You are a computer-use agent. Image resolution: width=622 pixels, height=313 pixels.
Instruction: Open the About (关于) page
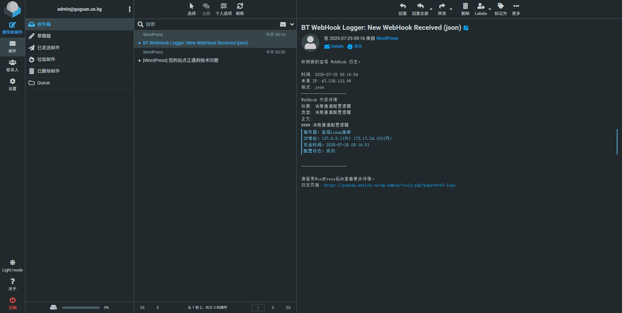[x=12, y=285]
